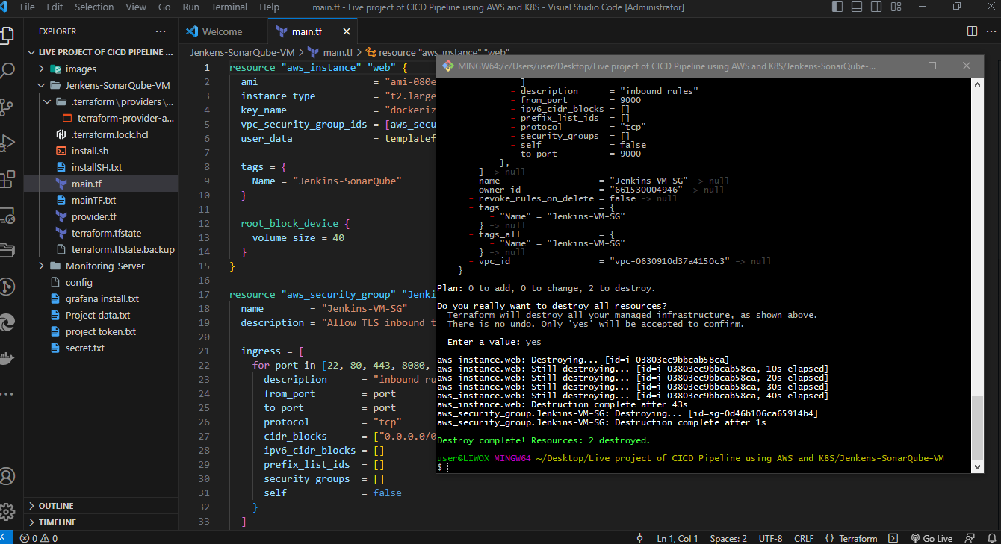
Task: Open the Run and Debug view
Action: point(7,143)
